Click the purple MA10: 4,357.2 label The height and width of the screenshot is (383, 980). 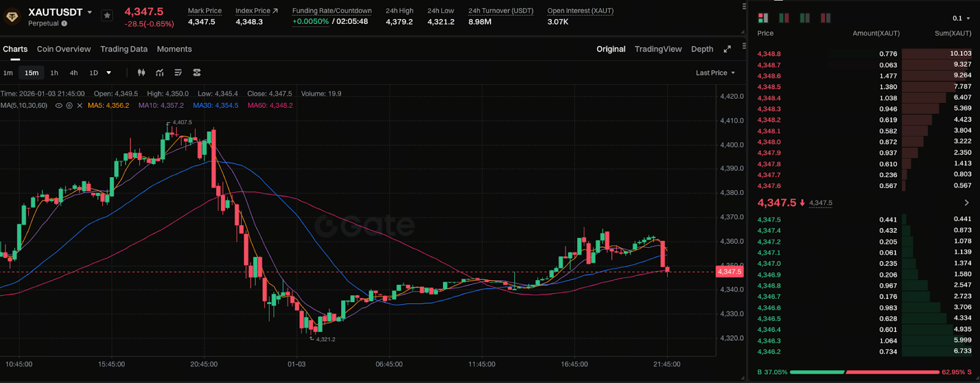[x=161, y=105]
